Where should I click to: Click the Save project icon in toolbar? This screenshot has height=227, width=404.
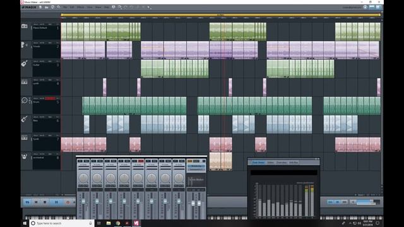[x=52, y=7]
